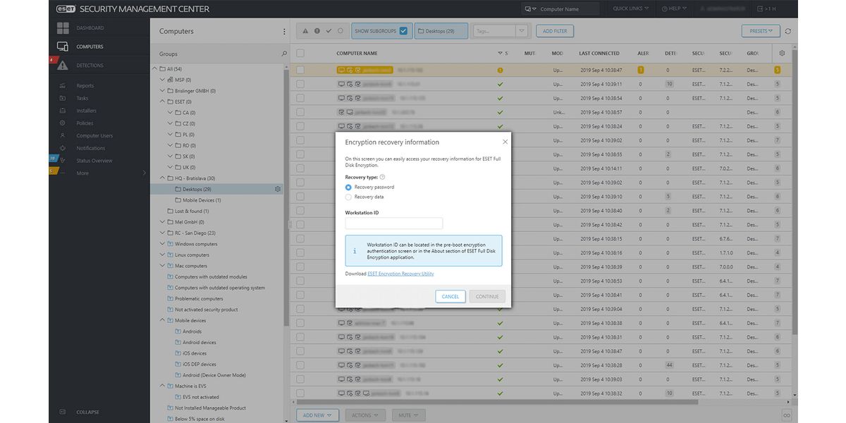Open the Presets dropdown
Viewport: 846px width, 423px height.
(x=761, y=31)
